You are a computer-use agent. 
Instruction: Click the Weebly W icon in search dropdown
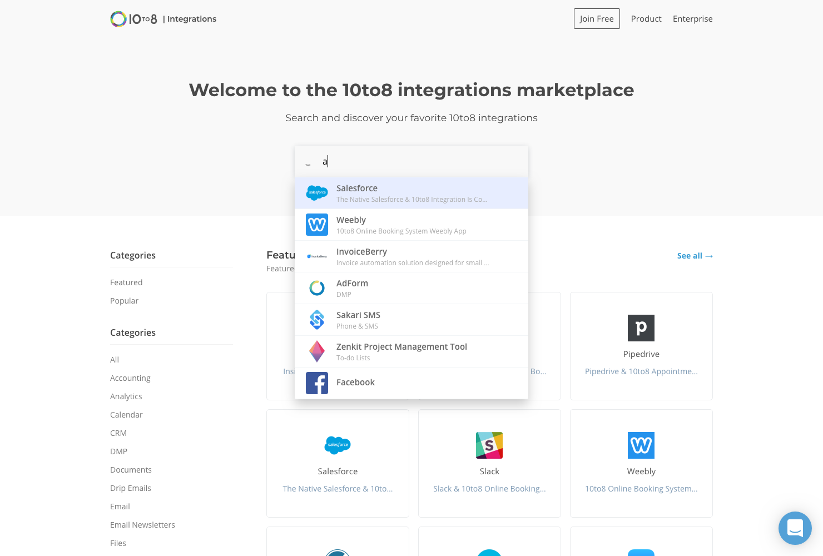[x=317, y=225]
